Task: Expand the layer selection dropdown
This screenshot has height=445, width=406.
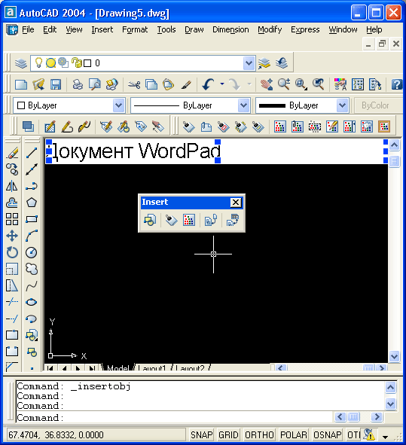Action: (x=249, y=63)
